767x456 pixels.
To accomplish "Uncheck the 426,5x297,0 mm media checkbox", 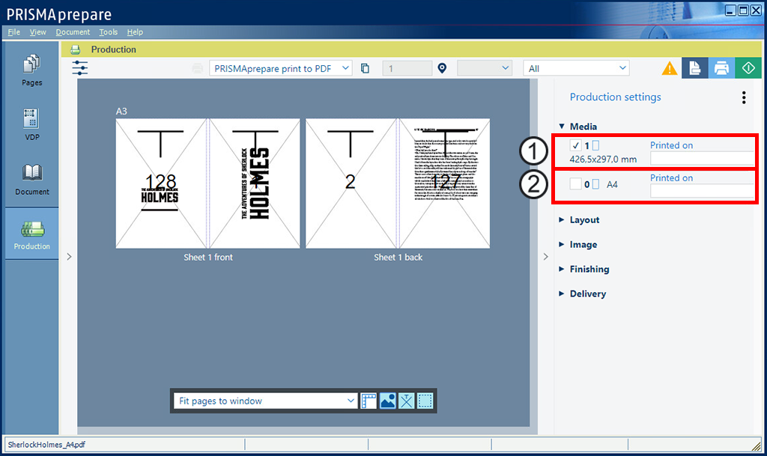I will tap(576, 145).
